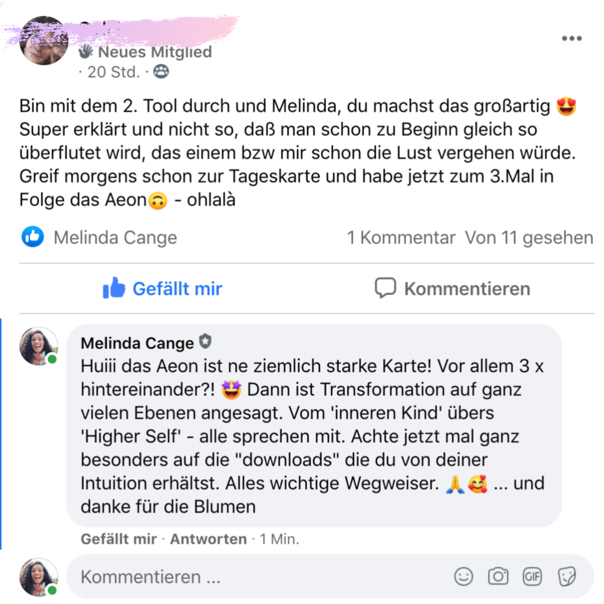The image size is (604, 604).
Task: Open the three-dot post options menu
Action: point(572,38)
